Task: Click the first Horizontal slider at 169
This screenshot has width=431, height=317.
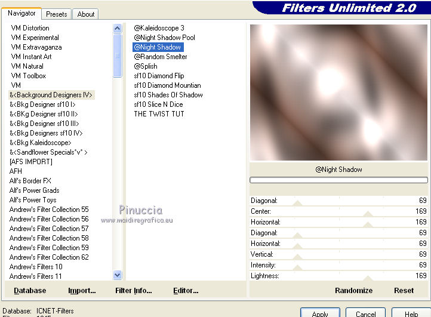Action: tap(368, 224)
